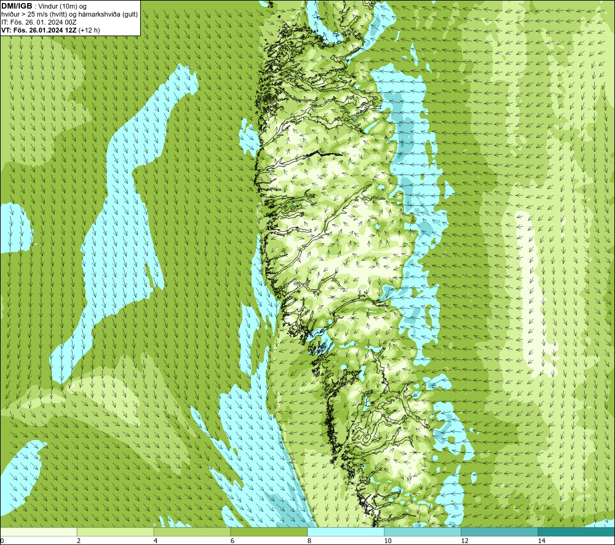Image resolution: width=615 pixels, height=545 pixels.
Task: Click the 'DMI/IGB' title text
Action: pos(17,6)
